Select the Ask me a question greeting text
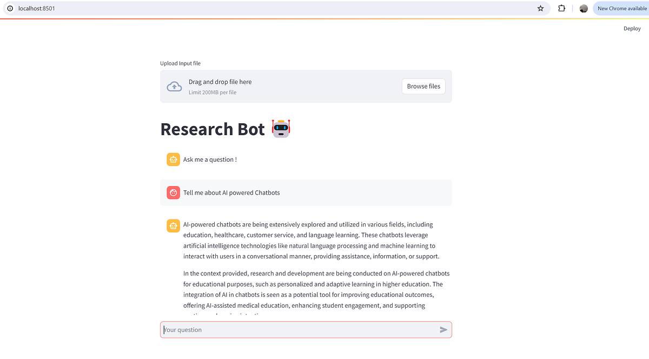This screenshot has width=649, height=359. [210, 159]
